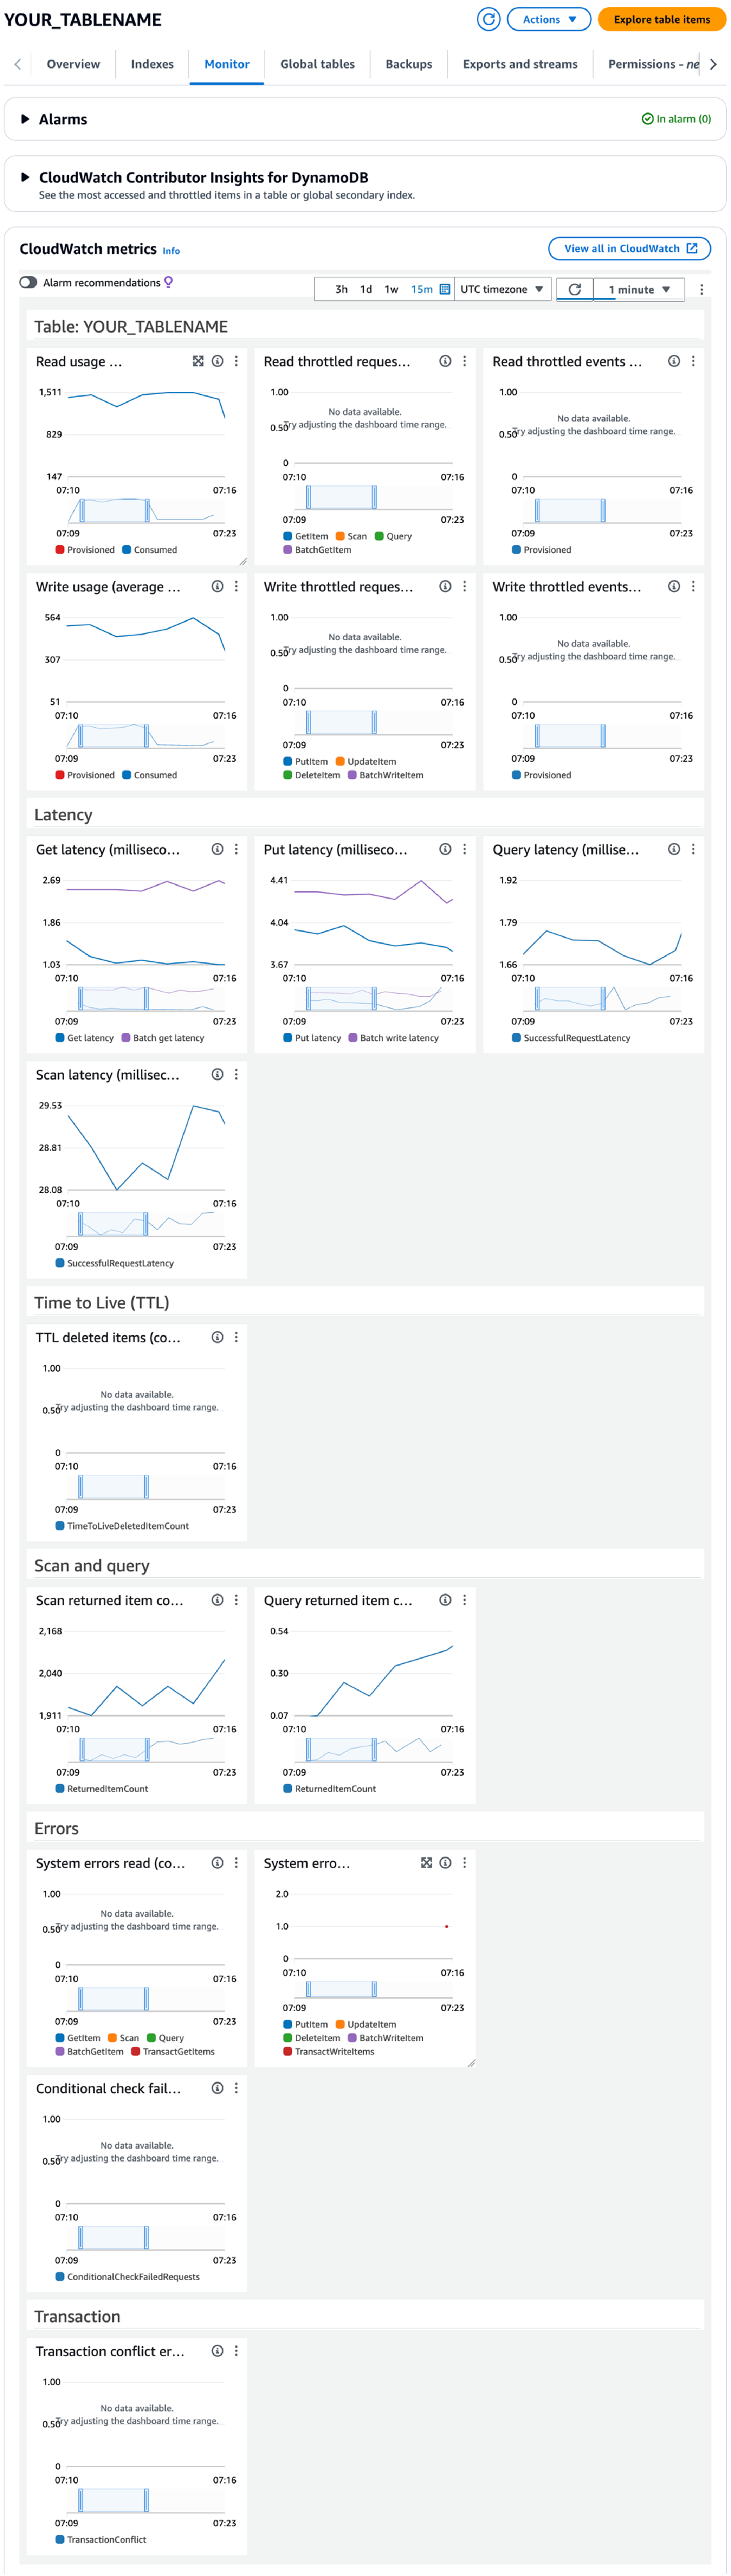The height and width of the screenshot is (2576, 731).
Task: Toggle TransactWriteItems legend in System errors write
Action: coord(329,2051)
